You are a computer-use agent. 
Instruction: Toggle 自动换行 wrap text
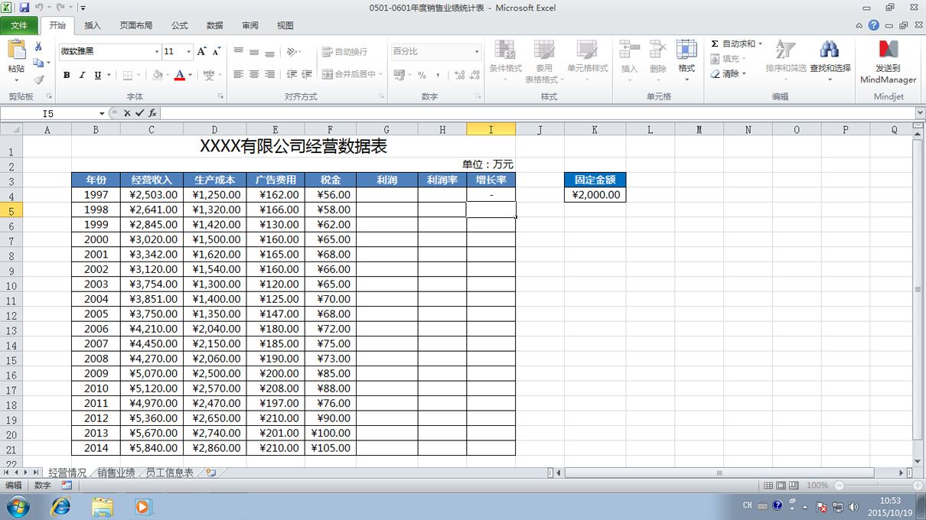(x=344, y=51)
